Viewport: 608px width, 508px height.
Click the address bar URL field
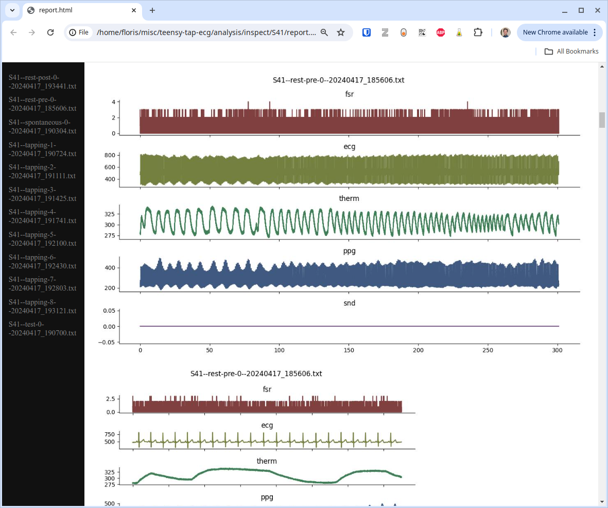206,32
